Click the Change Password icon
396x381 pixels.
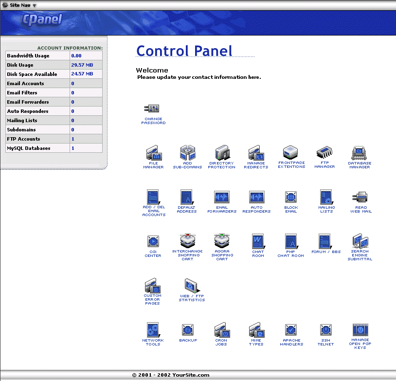152,109
